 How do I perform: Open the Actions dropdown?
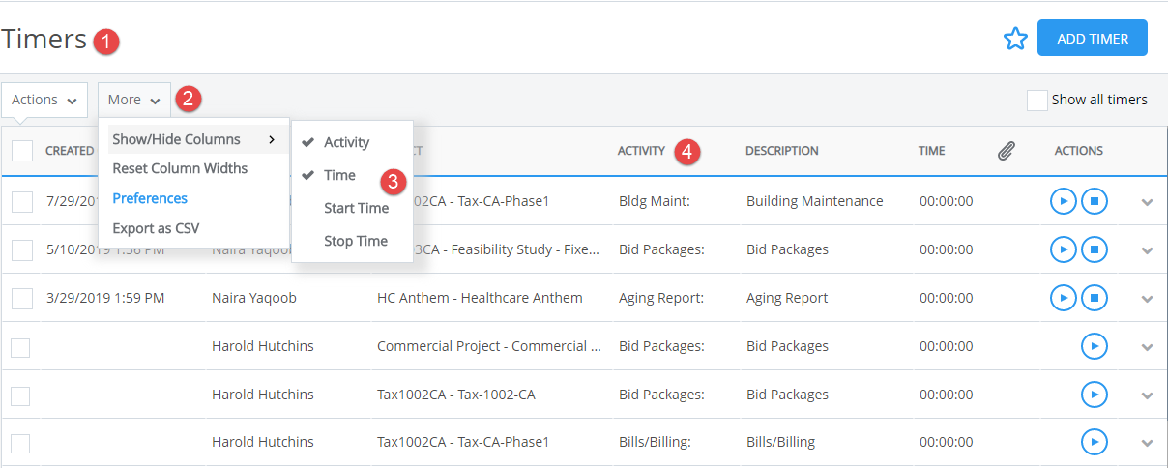[44, 100]
